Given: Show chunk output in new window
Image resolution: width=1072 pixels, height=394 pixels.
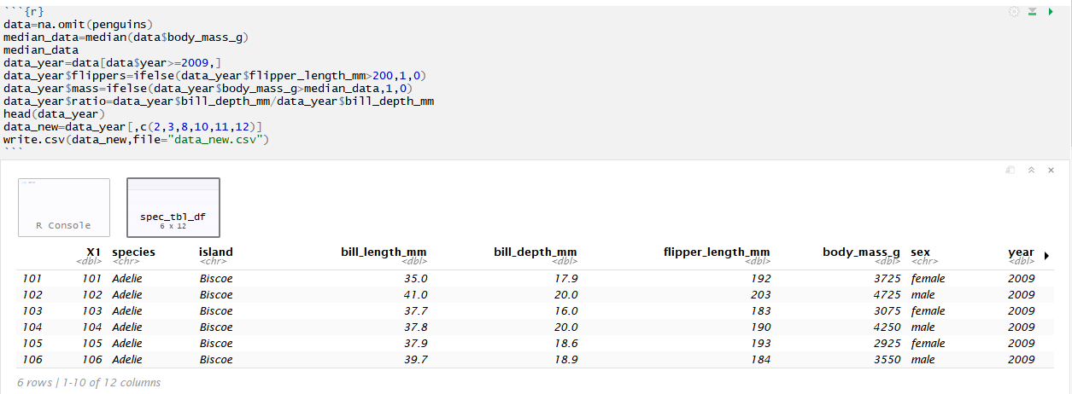Looking at the screenshot, I should pos(1010,170).
